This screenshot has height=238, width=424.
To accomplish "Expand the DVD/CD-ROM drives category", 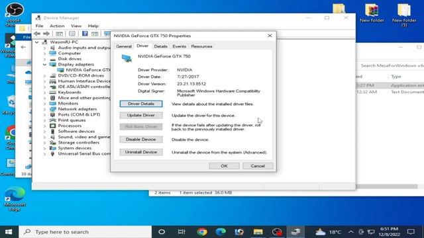I will coord(44,75).
